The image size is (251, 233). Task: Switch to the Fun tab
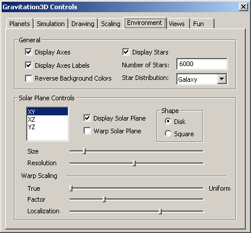(202, 24)
